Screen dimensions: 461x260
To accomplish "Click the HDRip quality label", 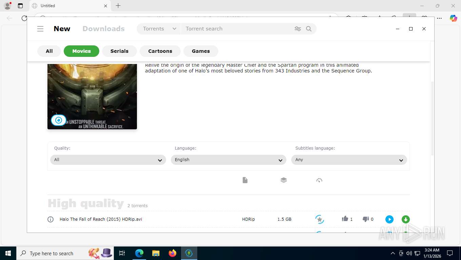I will (248, 219).
